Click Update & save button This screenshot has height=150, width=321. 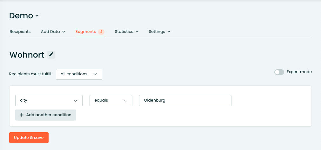(x=29, y=138)
